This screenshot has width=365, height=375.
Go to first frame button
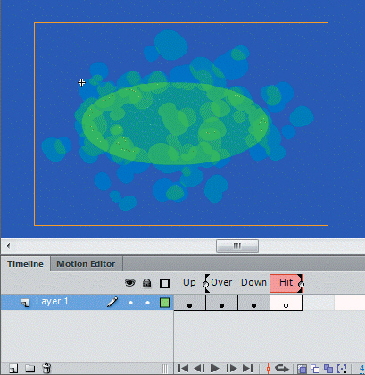coord(183,369)
